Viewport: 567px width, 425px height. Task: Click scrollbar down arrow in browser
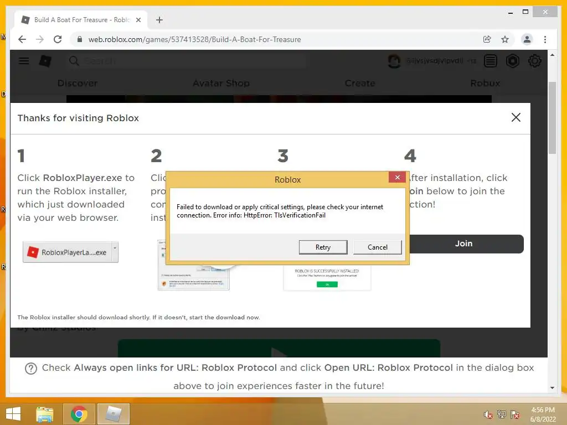[552, 388]
